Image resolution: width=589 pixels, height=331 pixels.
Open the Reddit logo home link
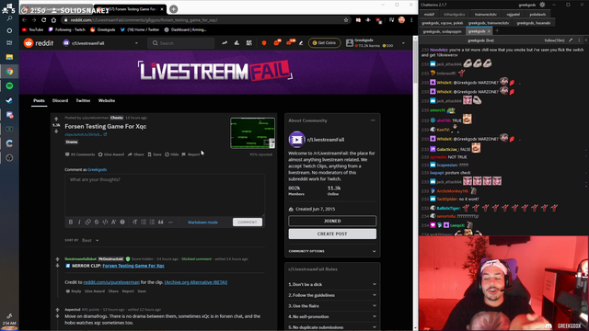39,43
